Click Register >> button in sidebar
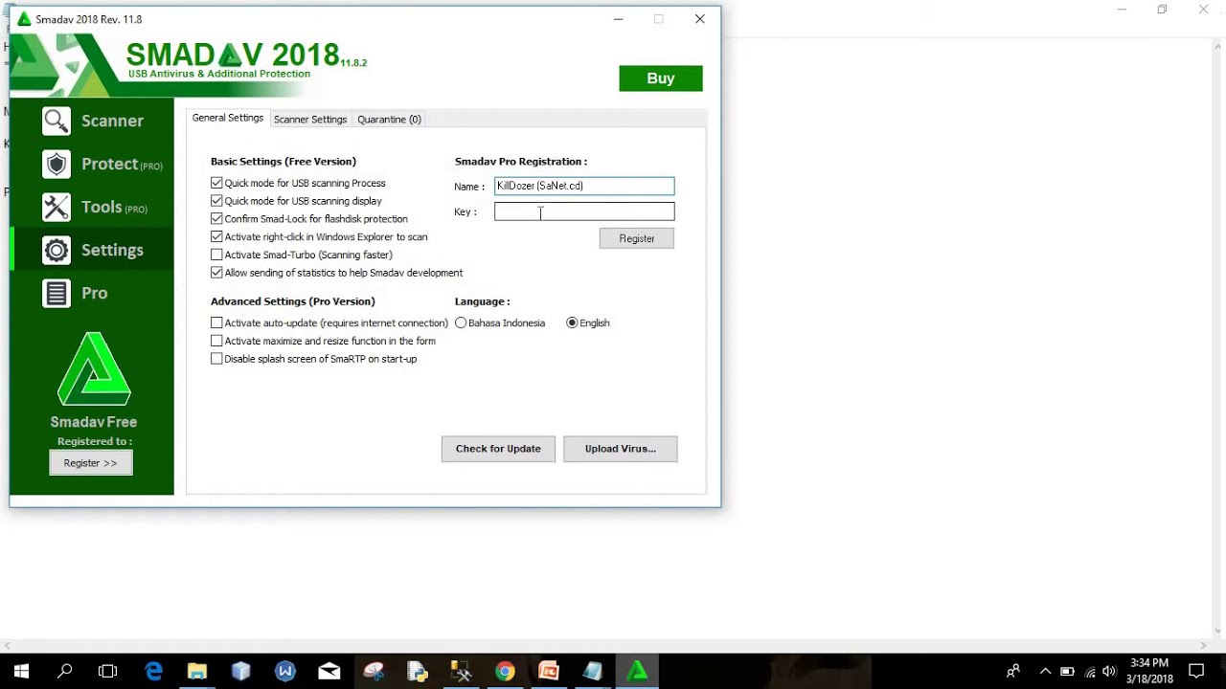Viewport: 1226px width, 689px height. click(91, 463)
